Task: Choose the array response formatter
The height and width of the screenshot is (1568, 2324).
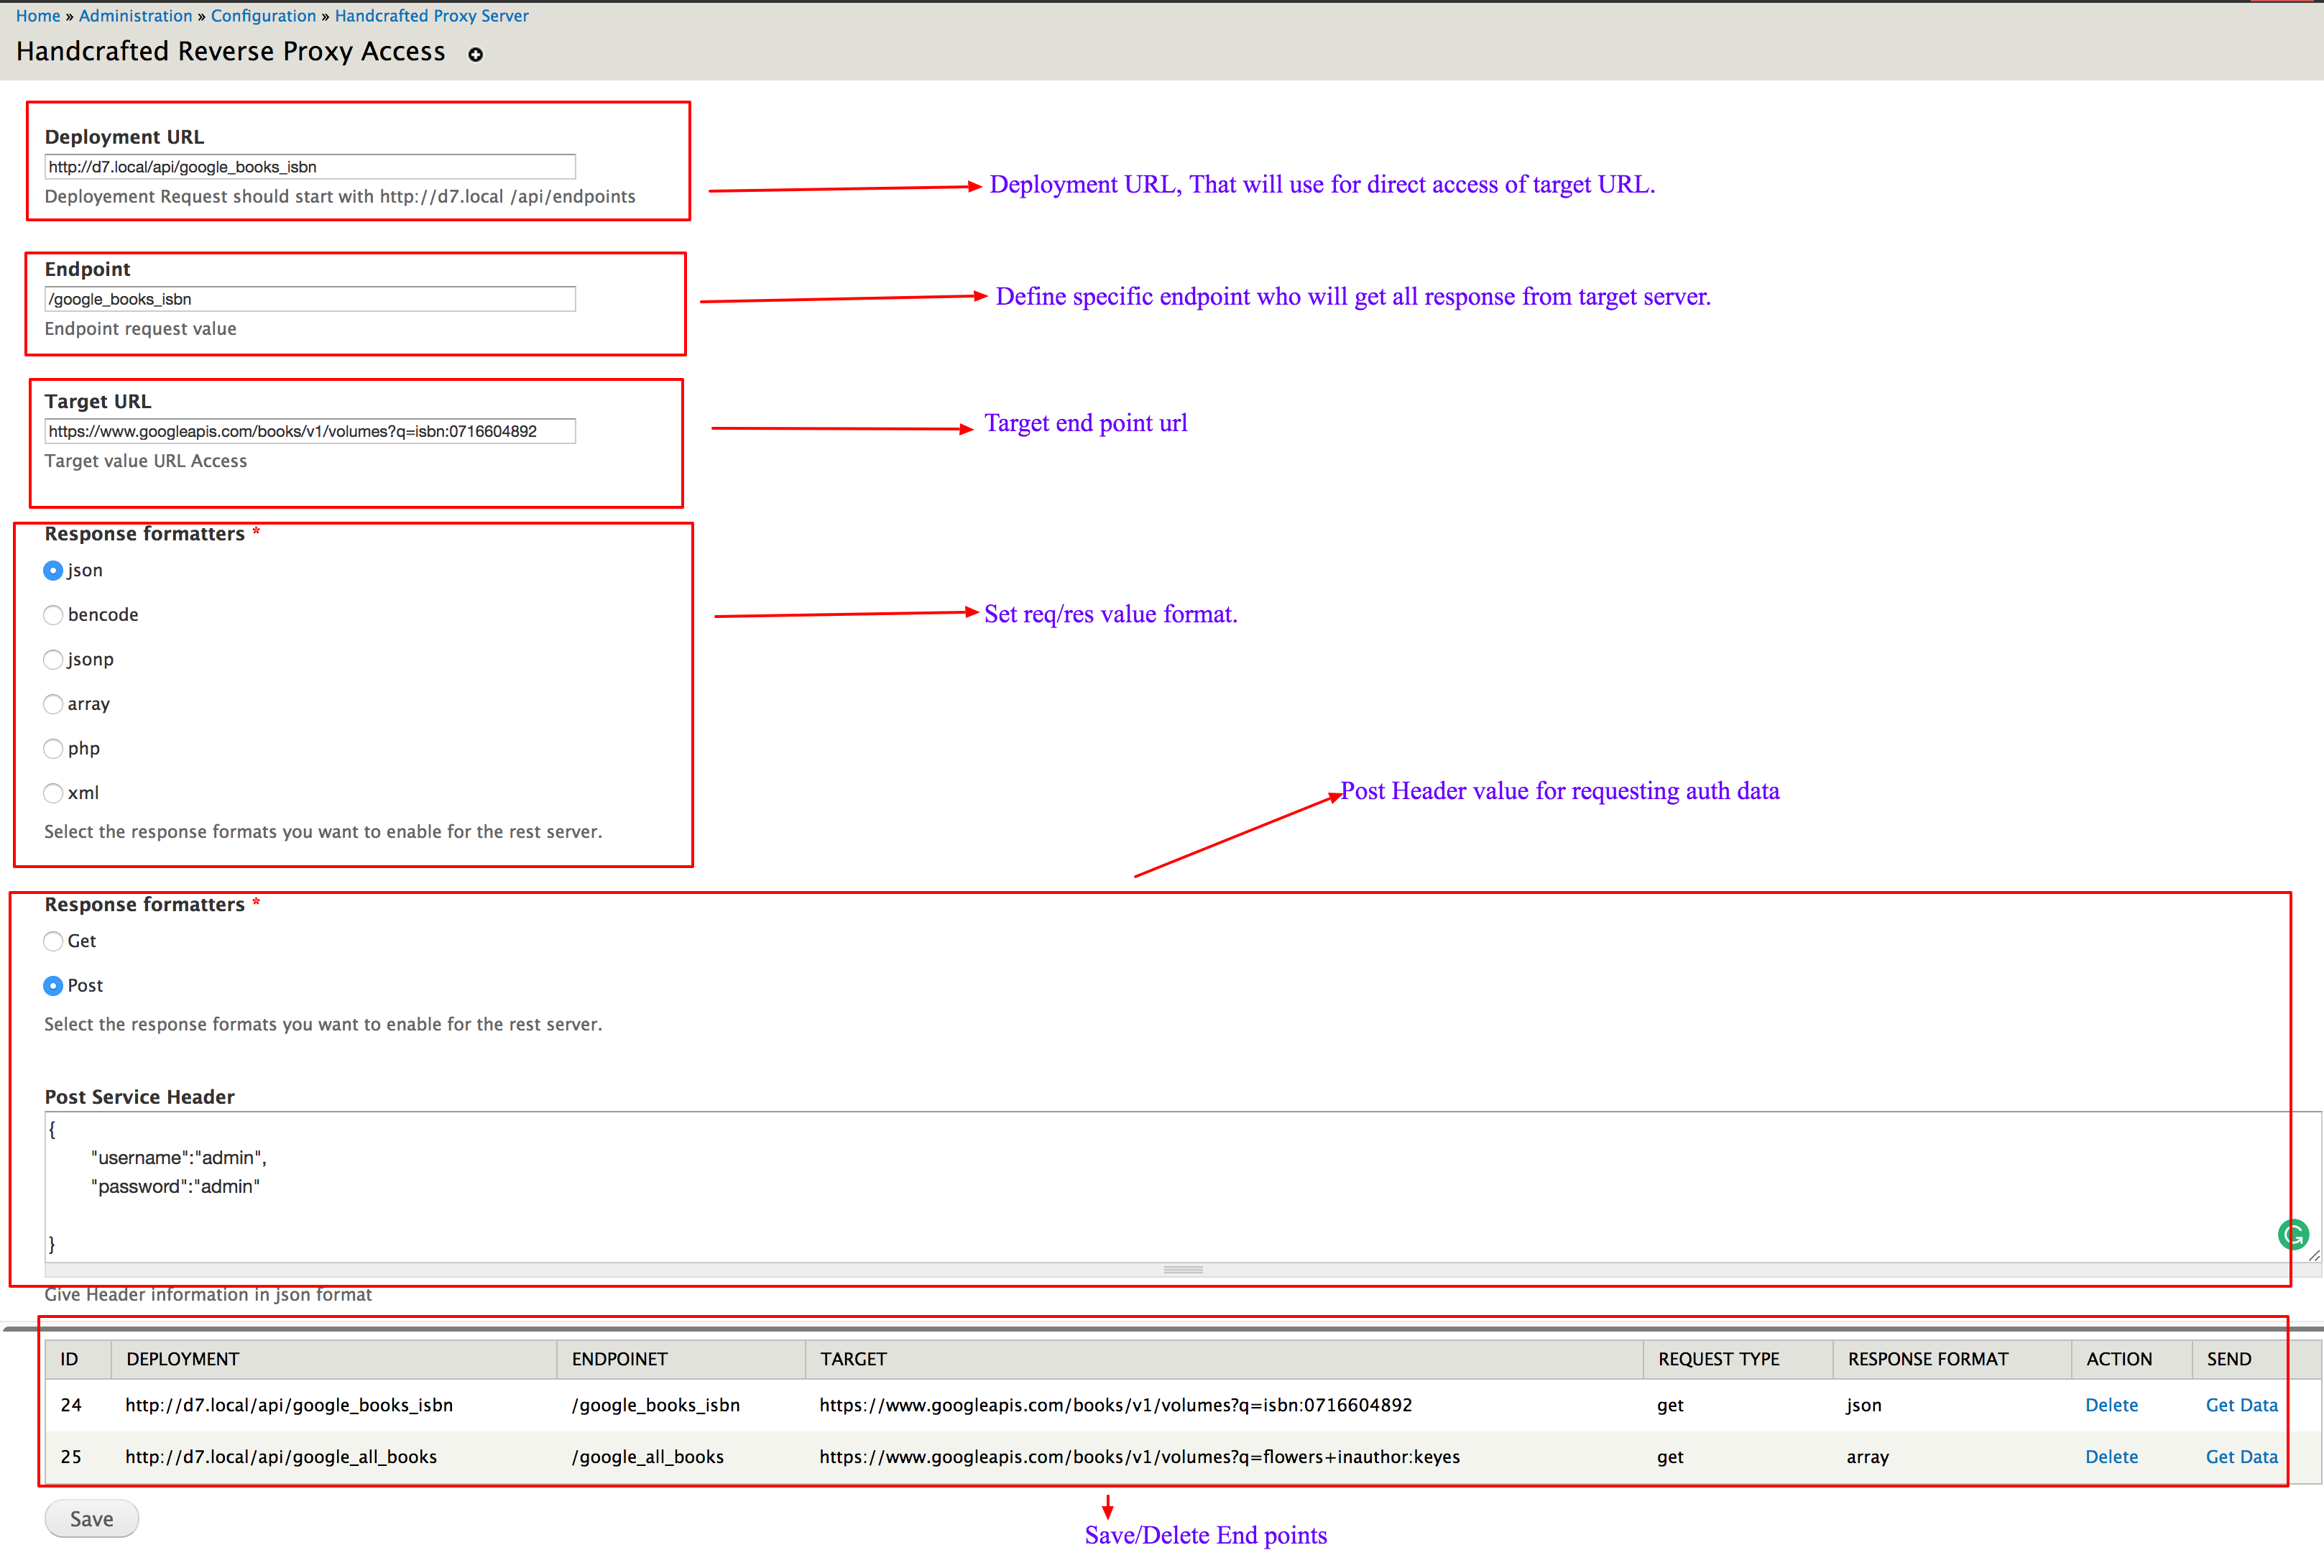Action: pos(53,705)
